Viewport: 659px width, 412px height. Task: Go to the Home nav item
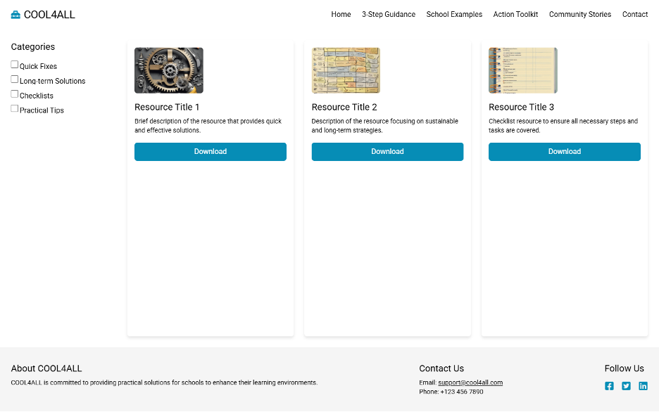[341, 15]
